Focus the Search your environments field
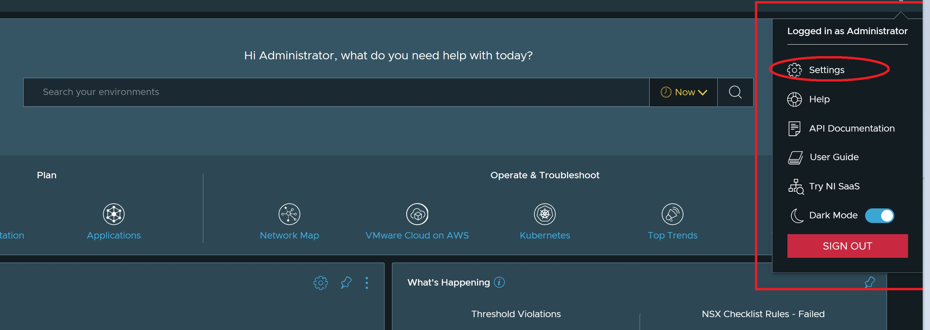Viewport: 930px width, 330px height. coord(336,92)
